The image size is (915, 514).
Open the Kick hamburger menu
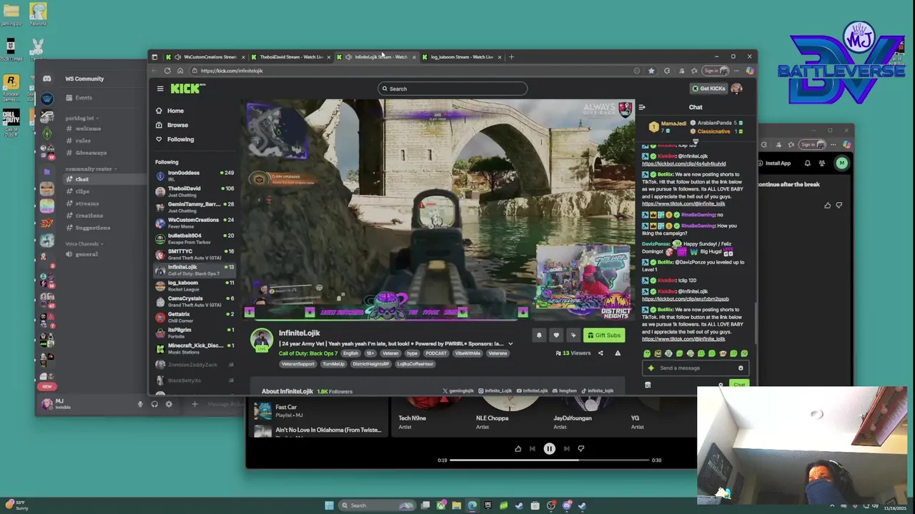pos(160,89)
